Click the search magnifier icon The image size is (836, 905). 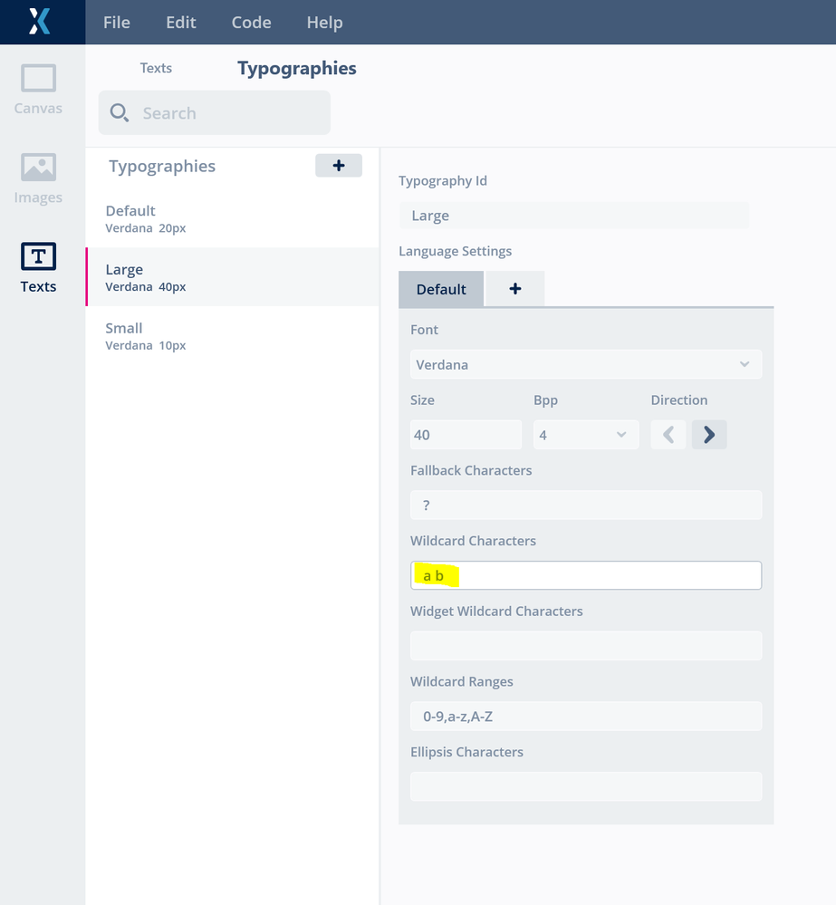[120, 112]
